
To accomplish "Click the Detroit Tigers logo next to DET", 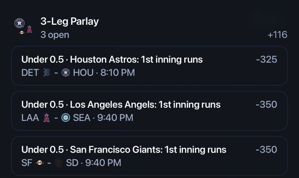I will click(x=47, y=73).
